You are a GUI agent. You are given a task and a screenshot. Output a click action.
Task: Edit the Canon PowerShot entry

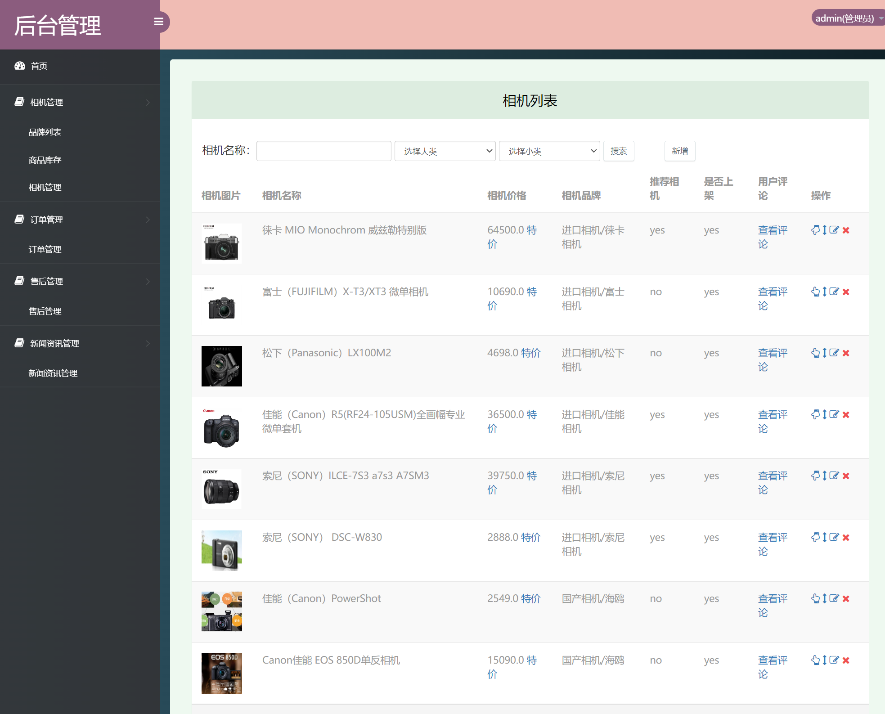pyautogui.click(x=834, y=598)
